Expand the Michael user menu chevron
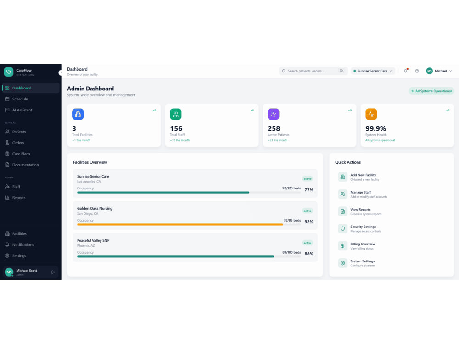Screen dimensions: 459x344 tap(451, 71)
